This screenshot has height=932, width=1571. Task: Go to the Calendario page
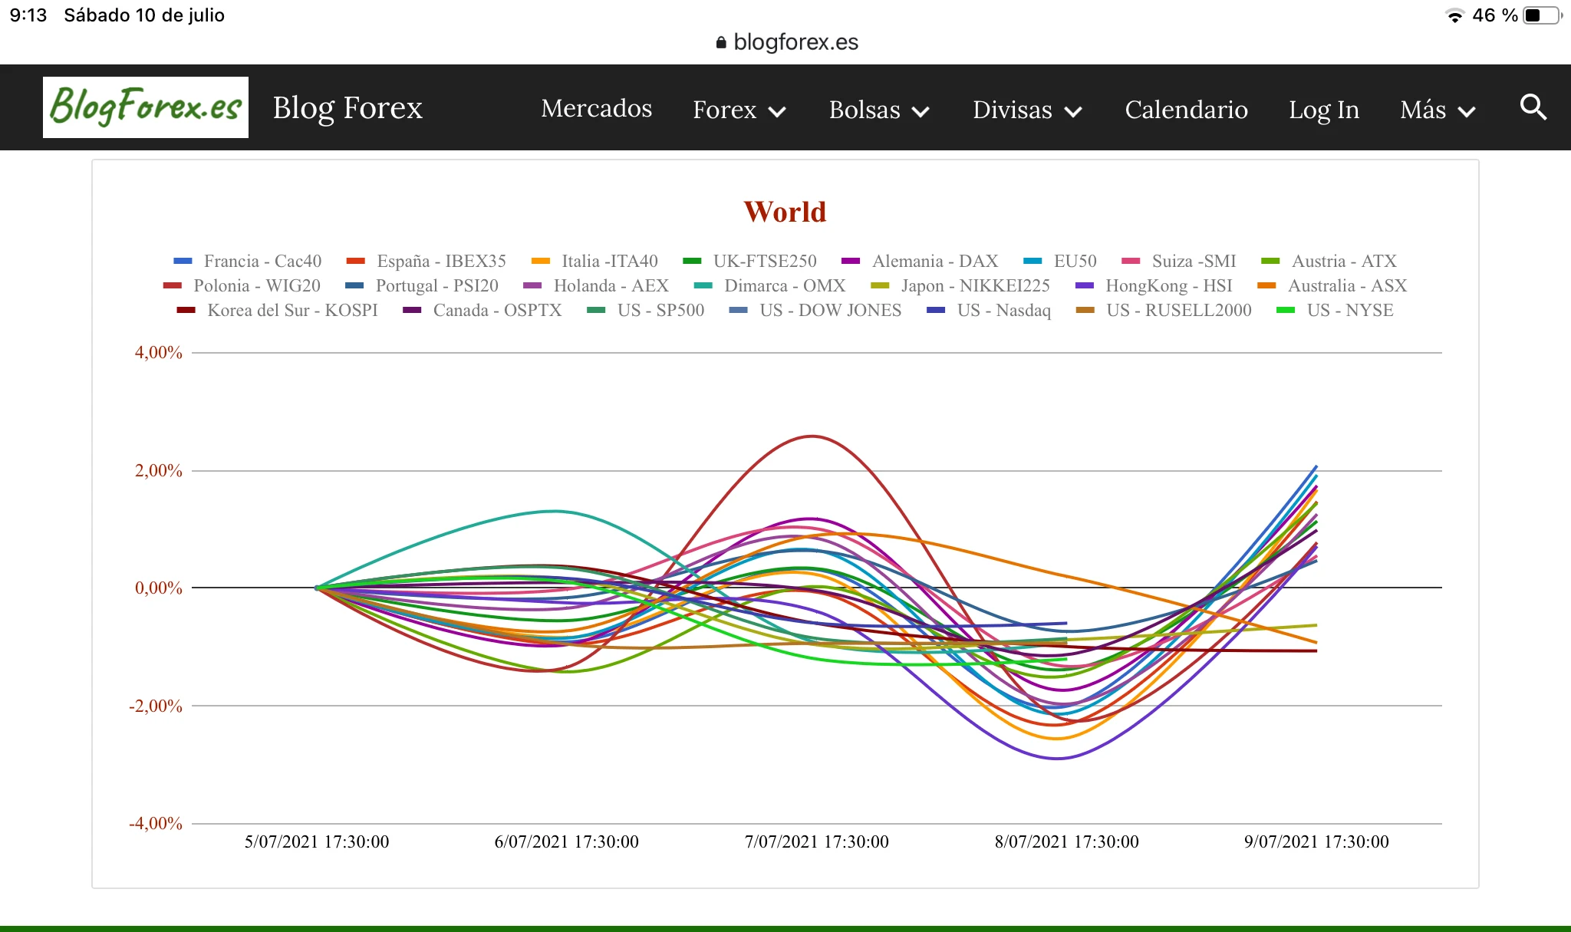[1186, 110]
